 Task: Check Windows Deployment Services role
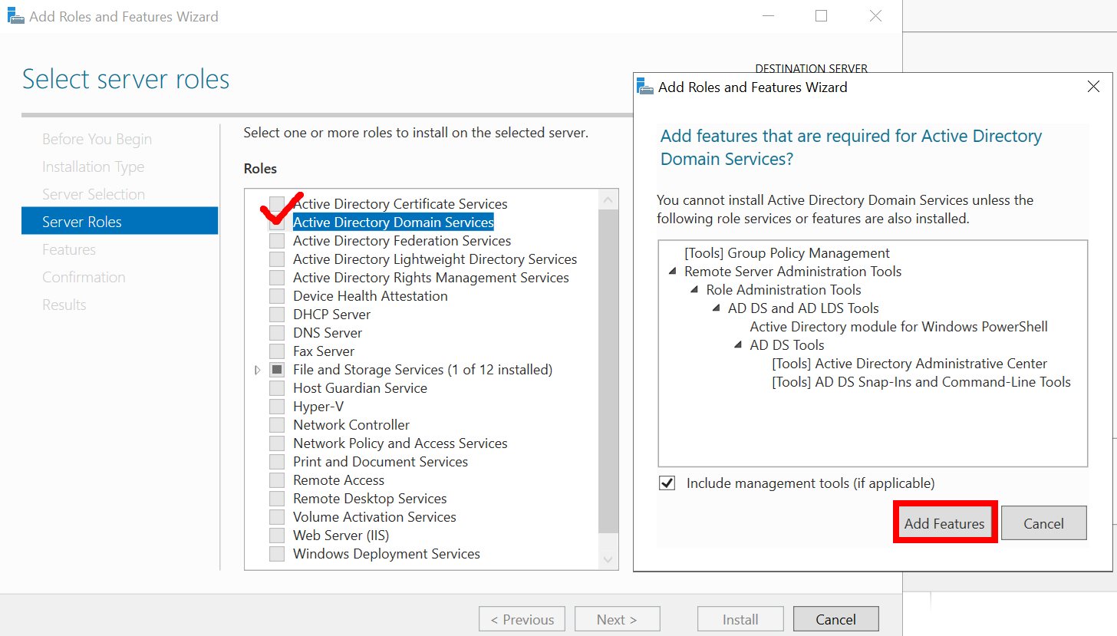(x=277, y=554)
